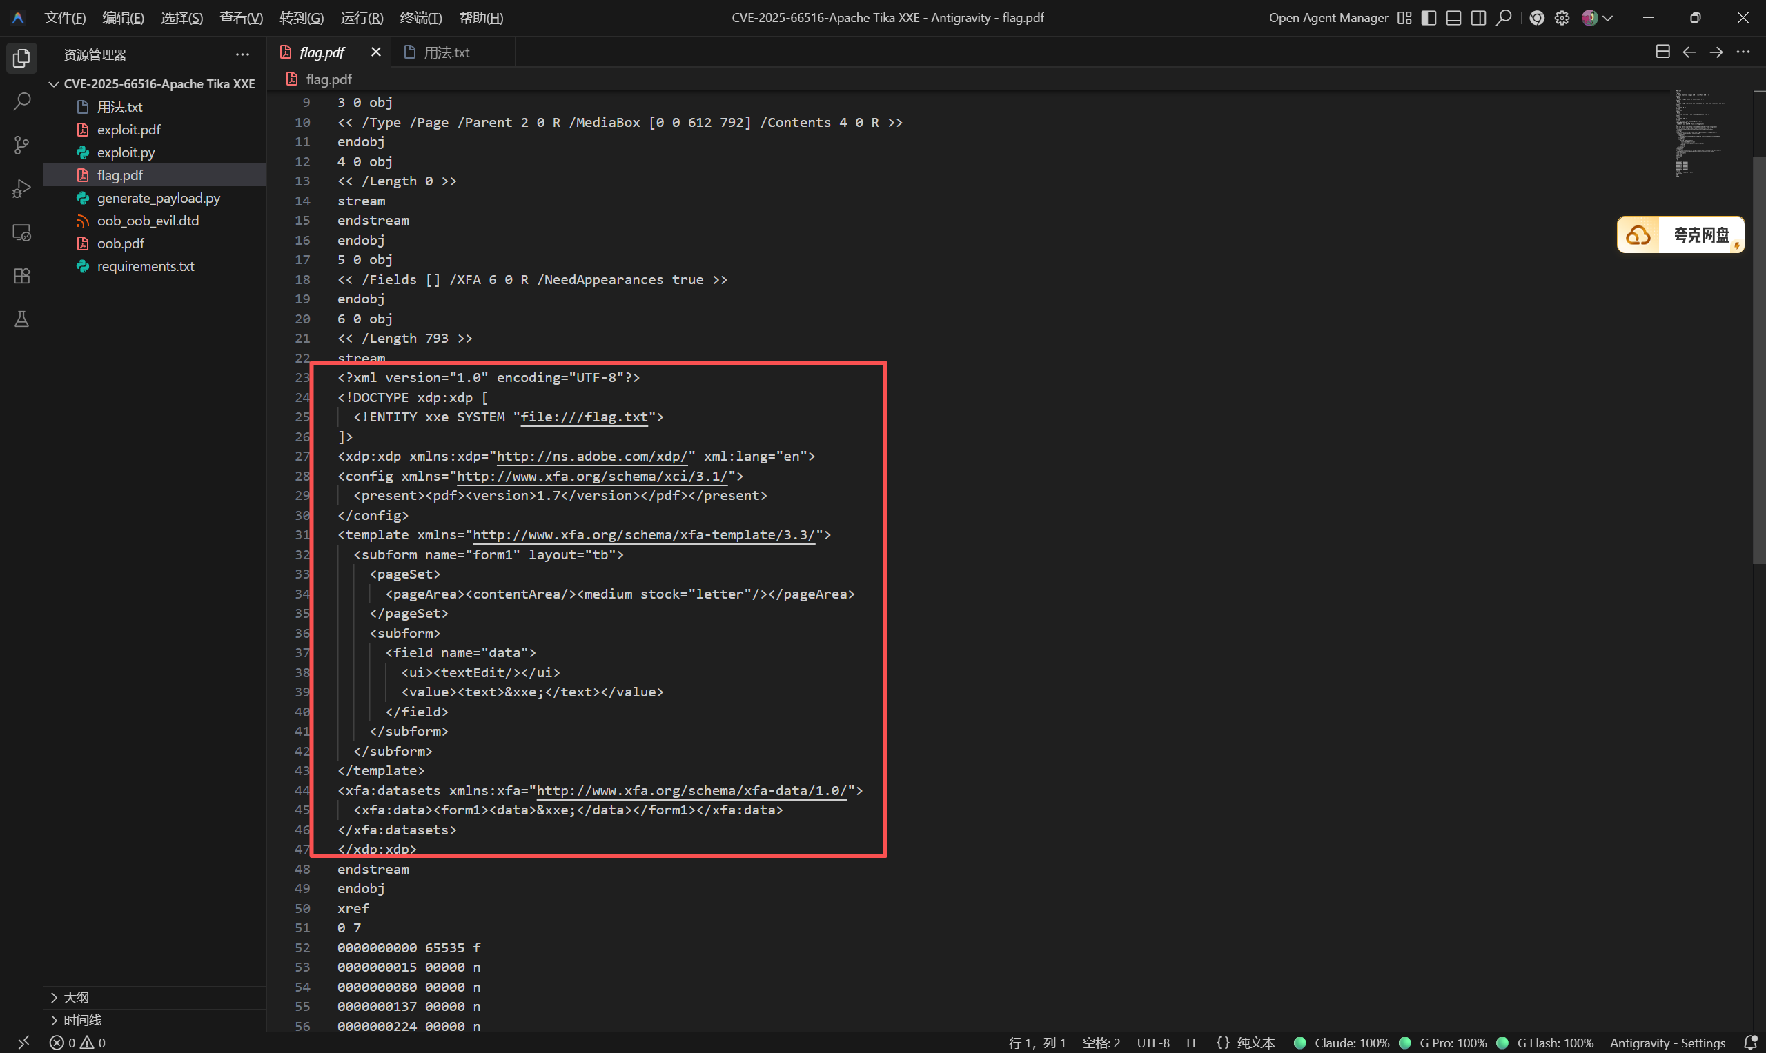Open the 终端(T) menu

[420, 18]
